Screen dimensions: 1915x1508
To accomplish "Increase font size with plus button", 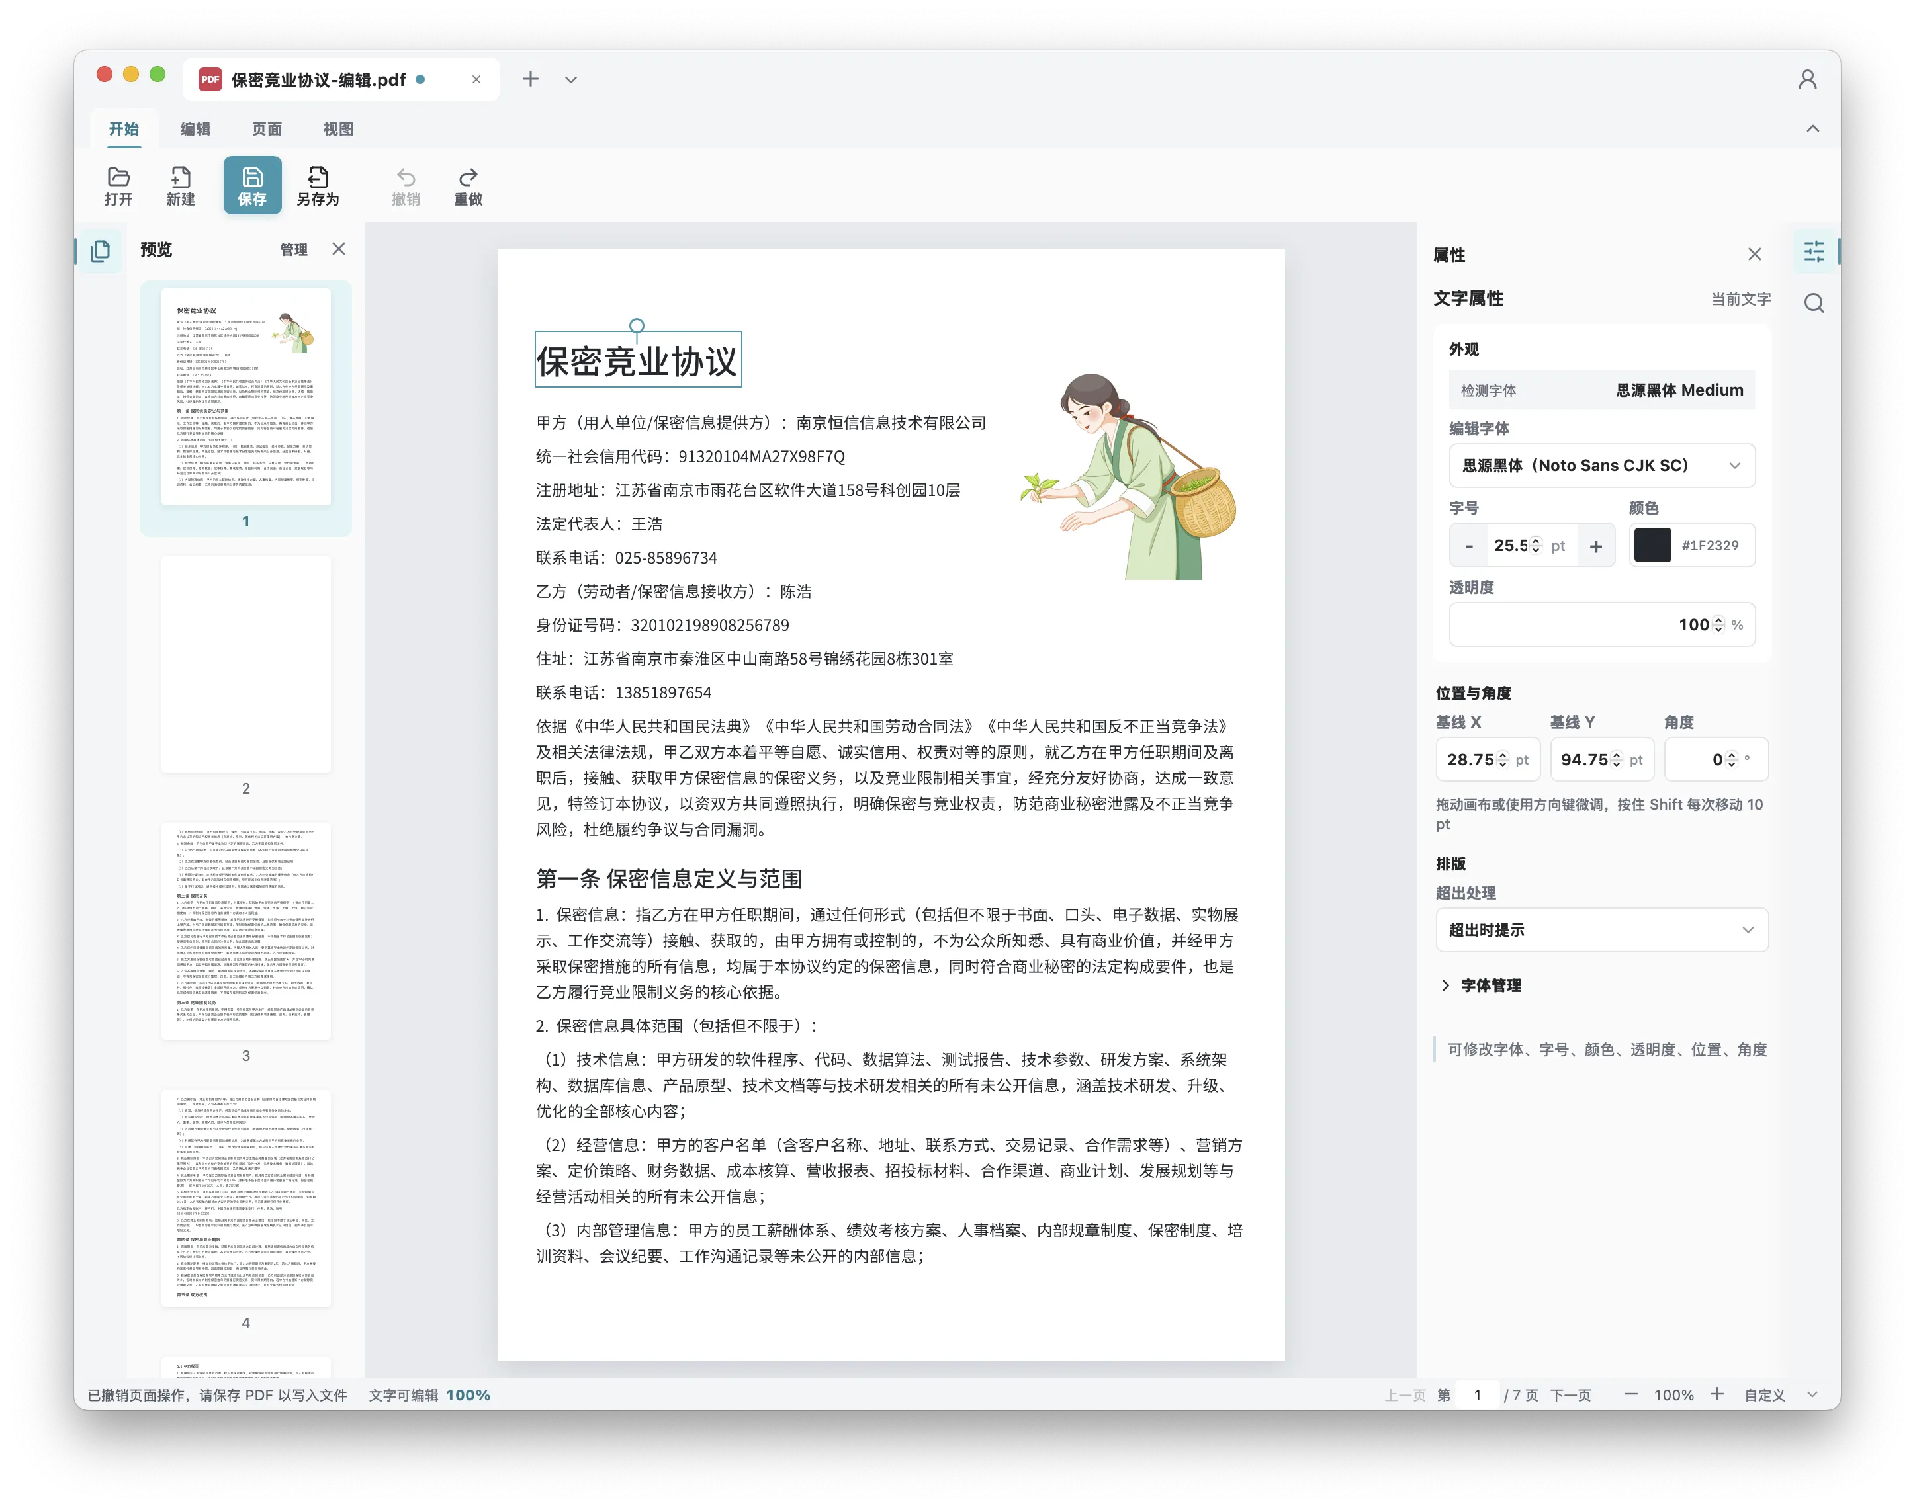I will click(1595, 546).
